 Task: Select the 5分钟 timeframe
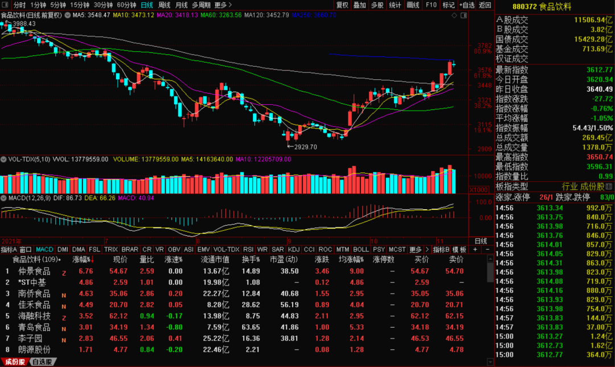58,5
